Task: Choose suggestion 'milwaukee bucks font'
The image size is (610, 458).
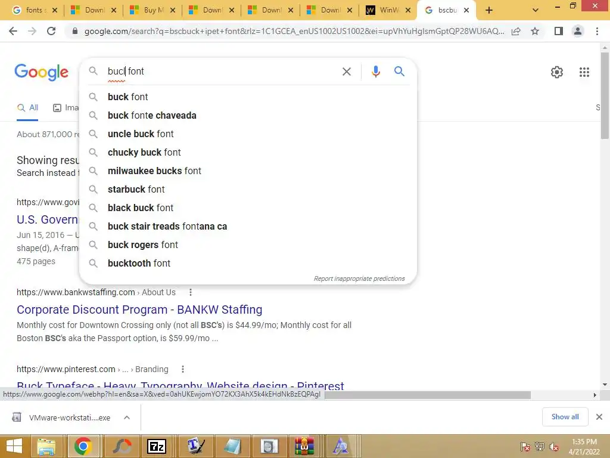Action: pos(248,171)
